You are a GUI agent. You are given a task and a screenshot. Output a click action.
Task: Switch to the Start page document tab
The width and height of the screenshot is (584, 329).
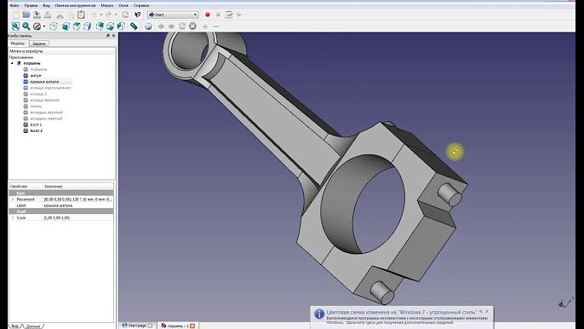pyautogui.click(x=137, y=326)
